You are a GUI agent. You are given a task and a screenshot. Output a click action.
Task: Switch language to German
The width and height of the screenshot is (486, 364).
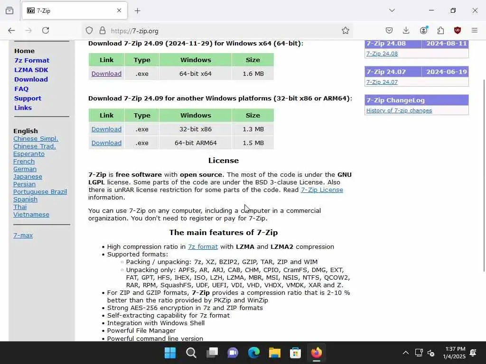pyautogui.click(x=25, y=169)
